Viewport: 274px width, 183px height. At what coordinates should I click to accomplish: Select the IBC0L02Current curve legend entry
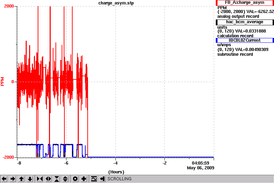[x=245, y=40]
